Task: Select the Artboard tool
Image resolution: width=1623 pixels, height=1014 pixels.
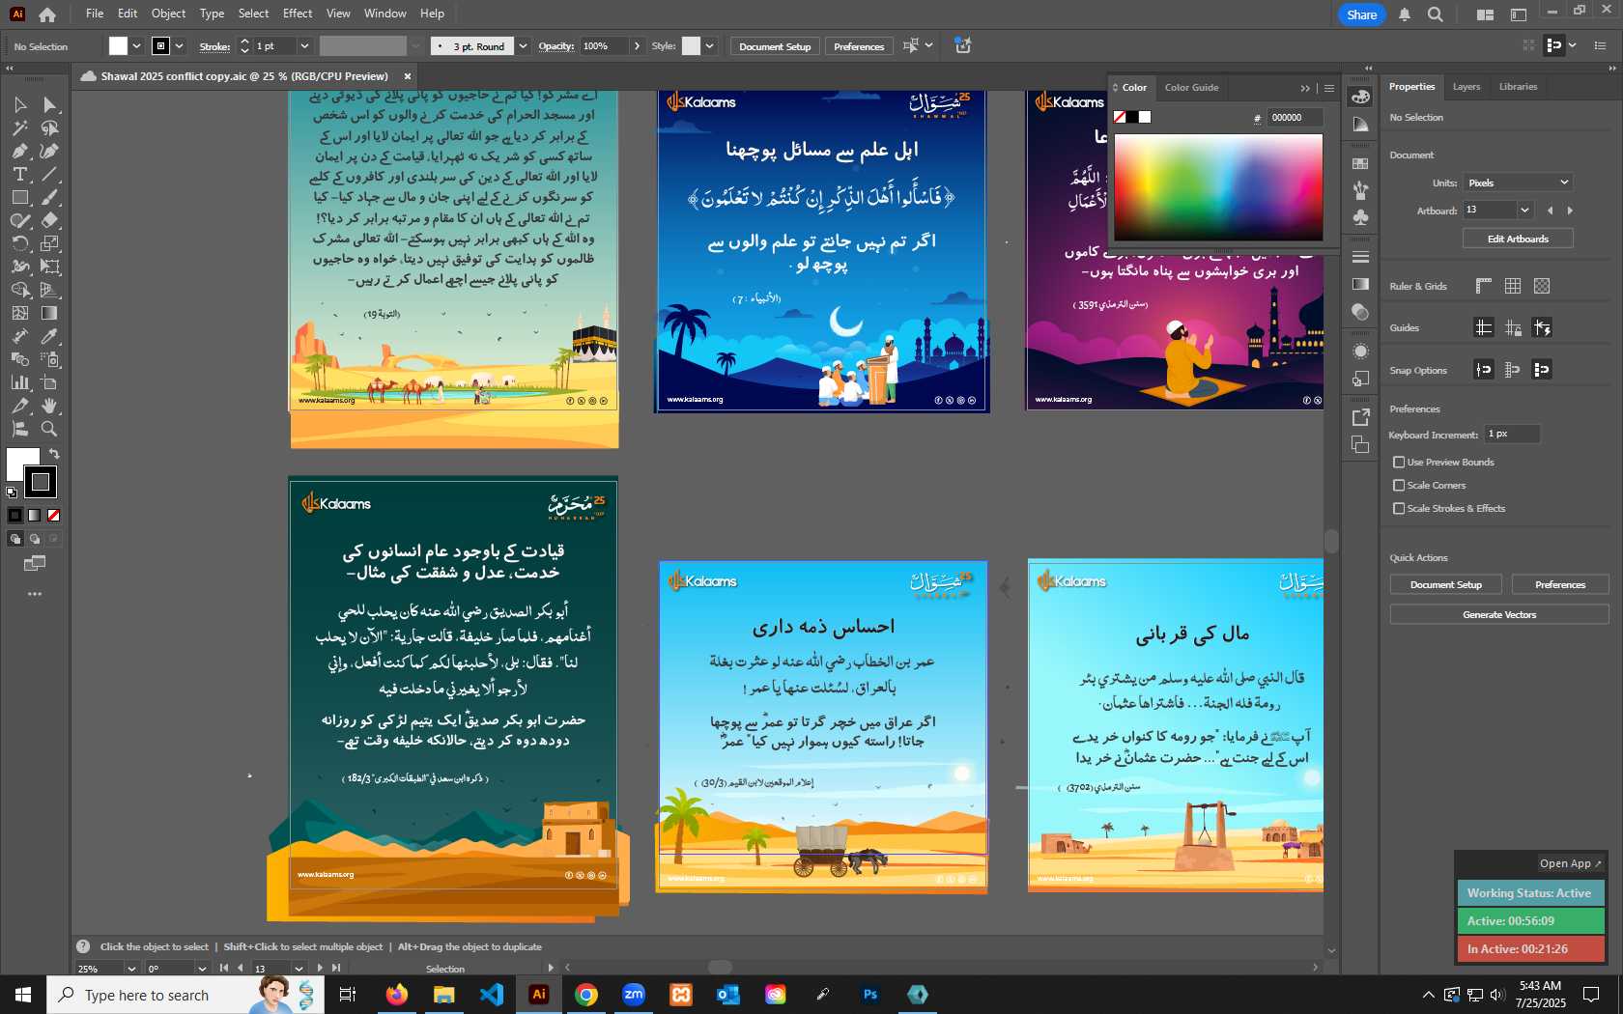Action: click(49, 382)
